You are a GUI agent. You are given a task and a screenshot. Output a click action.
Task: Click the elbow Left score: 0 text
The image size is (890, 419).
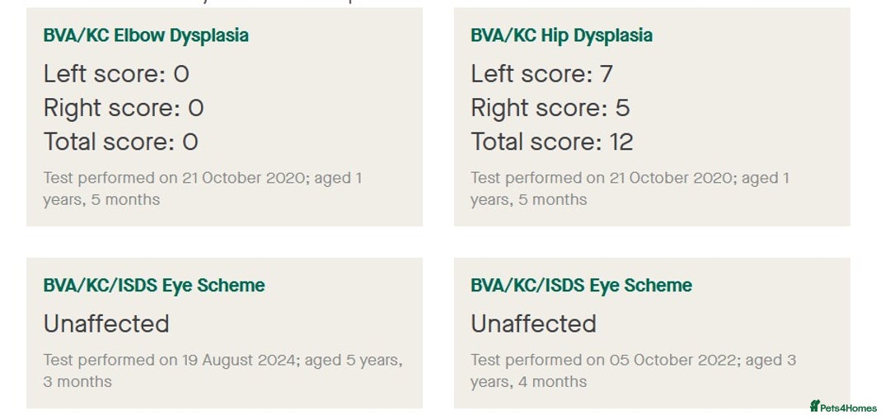(116, 74)
